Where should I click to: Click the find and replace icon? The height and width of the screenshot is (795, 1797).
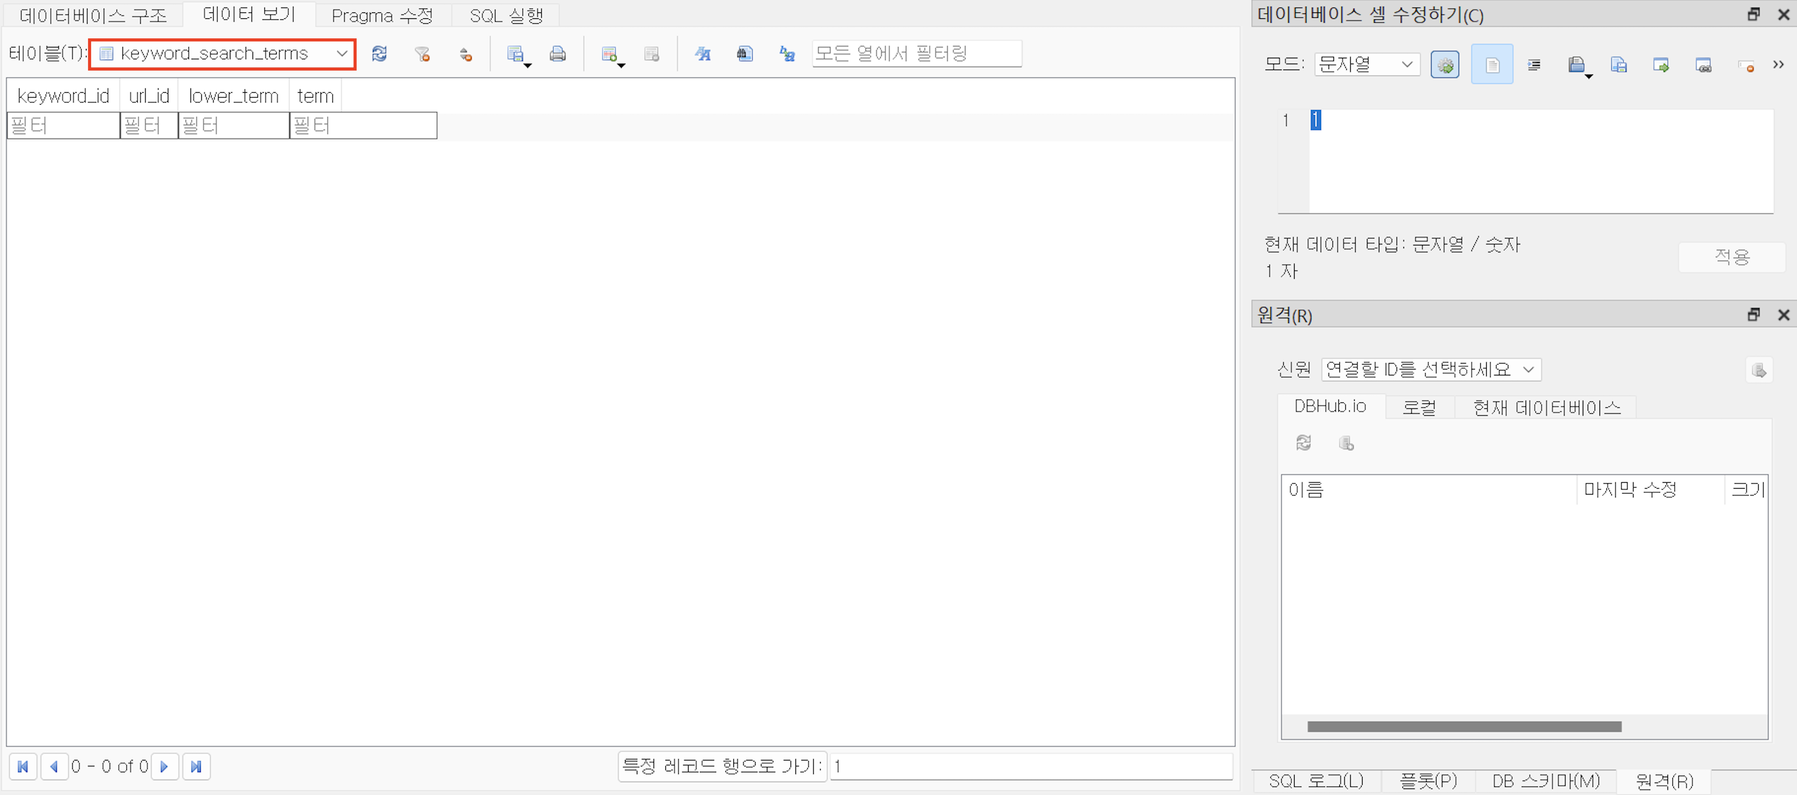click(x=787, y=54)
